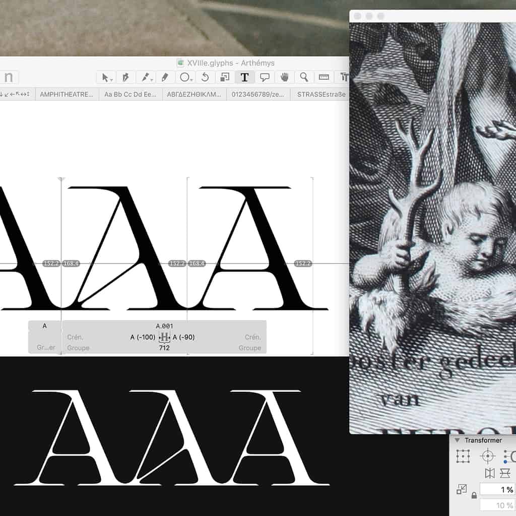Collapse the Transformer panel section
The height and width of the screenshot is (516, 516).
pyautogui.click(x=457, y=440)
